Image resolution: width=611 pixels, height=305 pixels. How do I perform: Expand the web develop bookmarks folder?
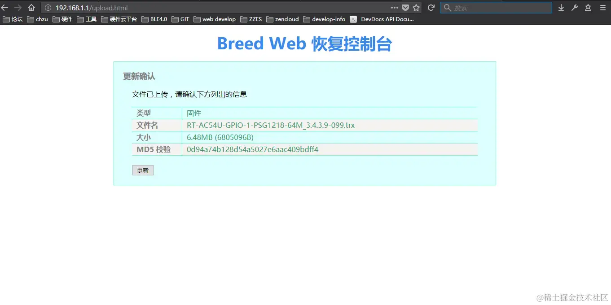click(x=219, y=19)
